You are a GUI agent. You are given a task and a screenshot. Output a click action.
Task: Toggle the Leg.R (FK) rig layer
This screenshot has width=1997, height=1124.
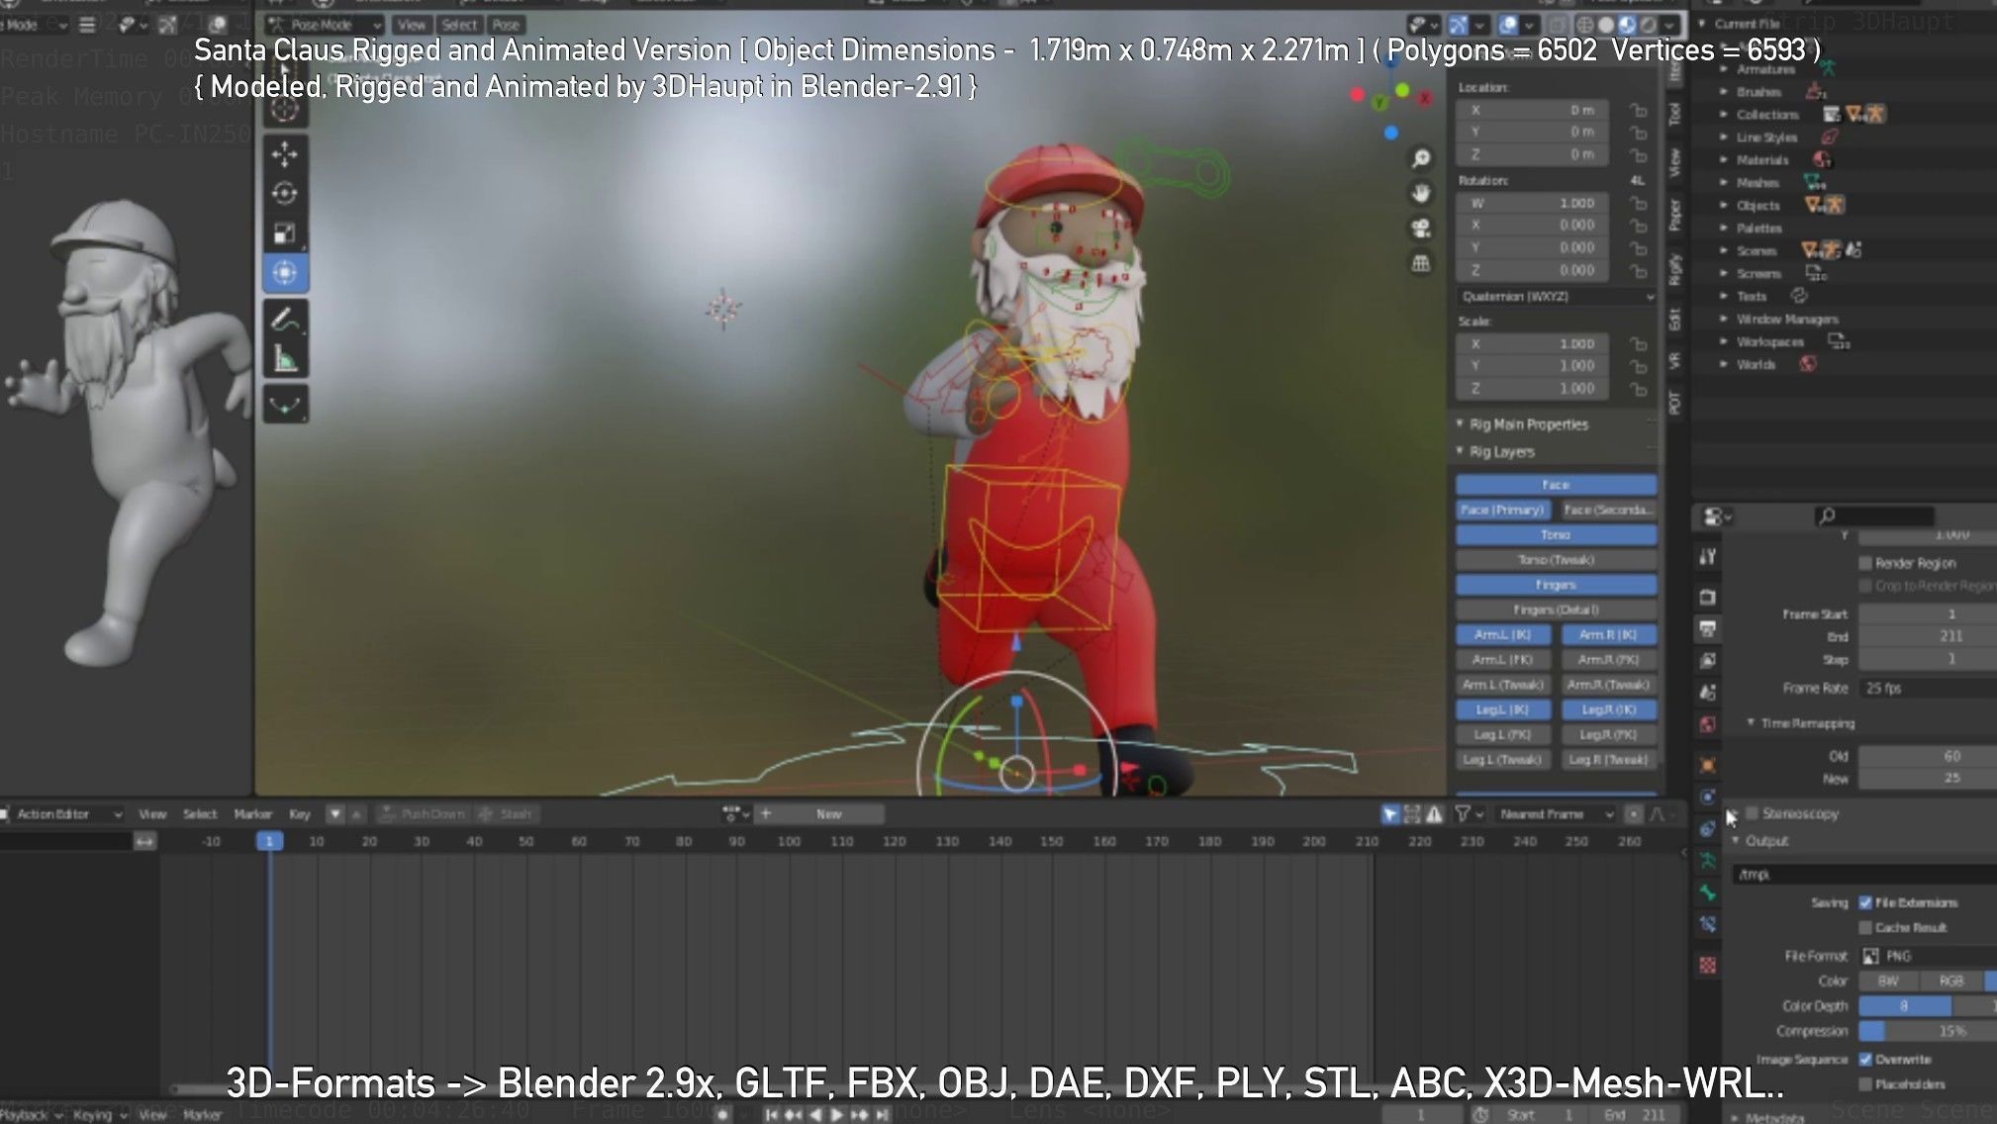(1608, 734)
